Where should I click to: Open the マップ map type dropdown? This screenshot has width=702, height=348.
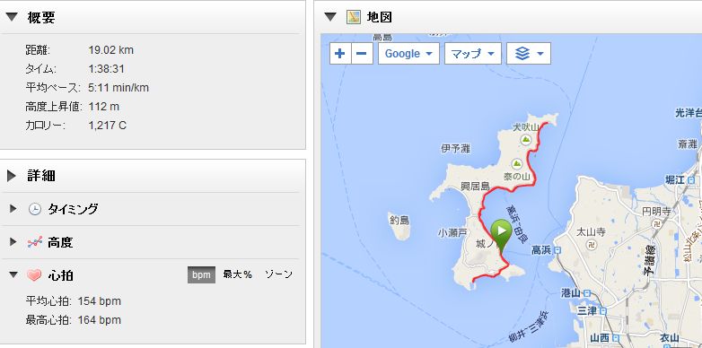coord(473,54)
